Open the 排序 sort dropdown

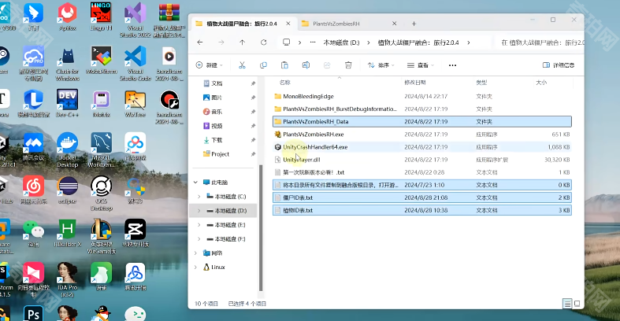pyautogui.click(x=381, y=65)
